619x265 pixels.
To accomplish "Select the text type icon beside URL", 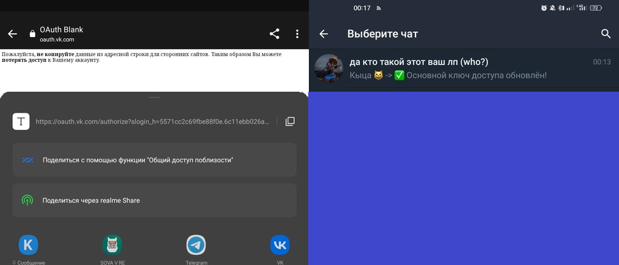I will pos(21,122).
